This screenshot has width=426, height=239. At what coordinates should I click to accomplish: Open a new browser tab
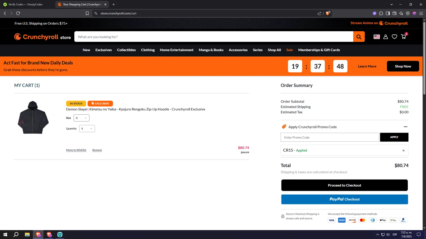tap(114, 5)
